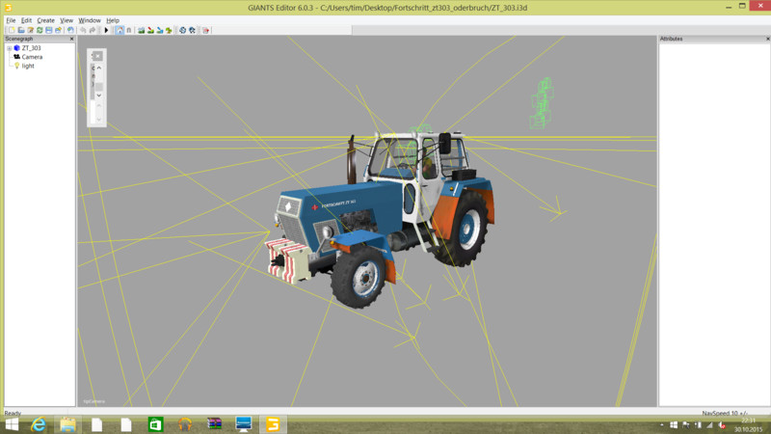771x434 pixels.
Task: Toggle the magnet snap toolbar icon
Action: [x=129, y=31]
